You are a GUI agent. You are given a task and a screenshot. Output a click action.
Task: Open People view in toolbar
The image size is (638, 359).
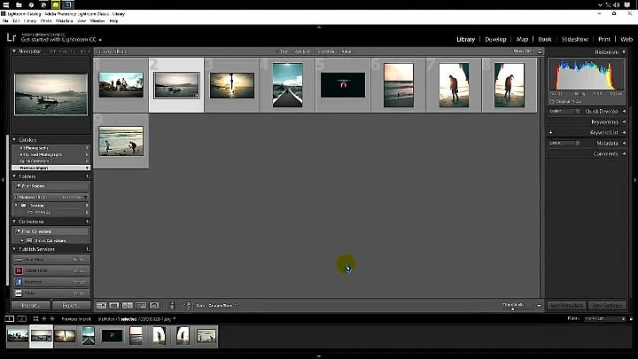[154, 305]
